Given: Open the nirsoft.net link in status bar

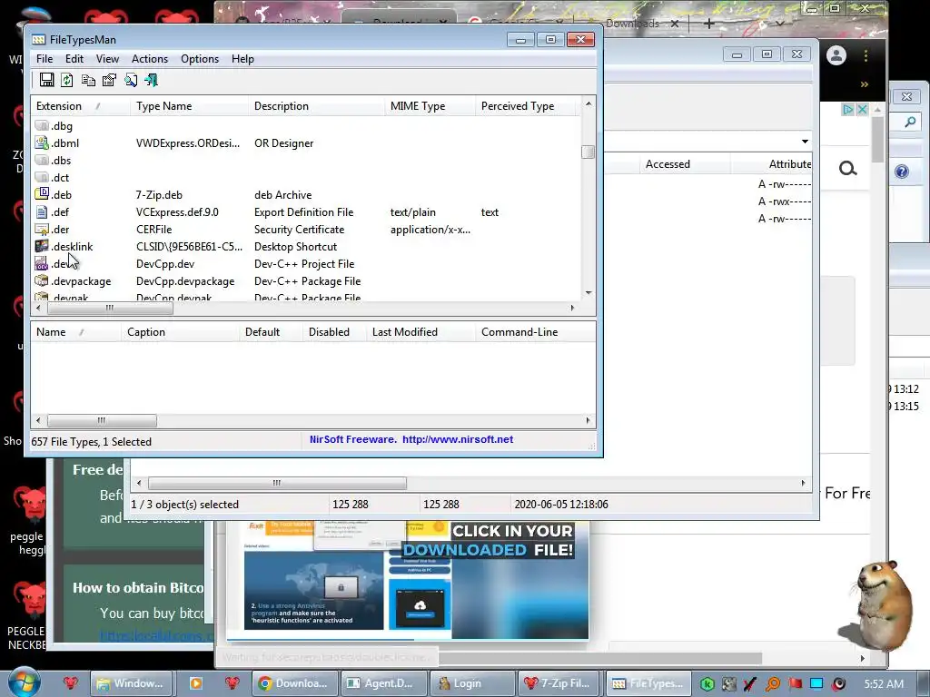Looking at the screenshot, I should (458, 439).
